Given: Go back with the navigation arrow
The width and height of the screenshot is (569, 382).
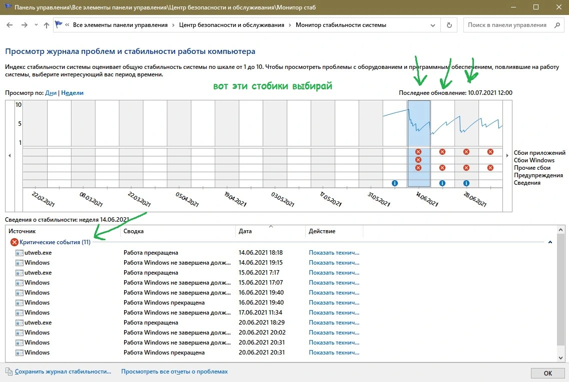Looking at the screenshot, I should click(x=10, y=25).
